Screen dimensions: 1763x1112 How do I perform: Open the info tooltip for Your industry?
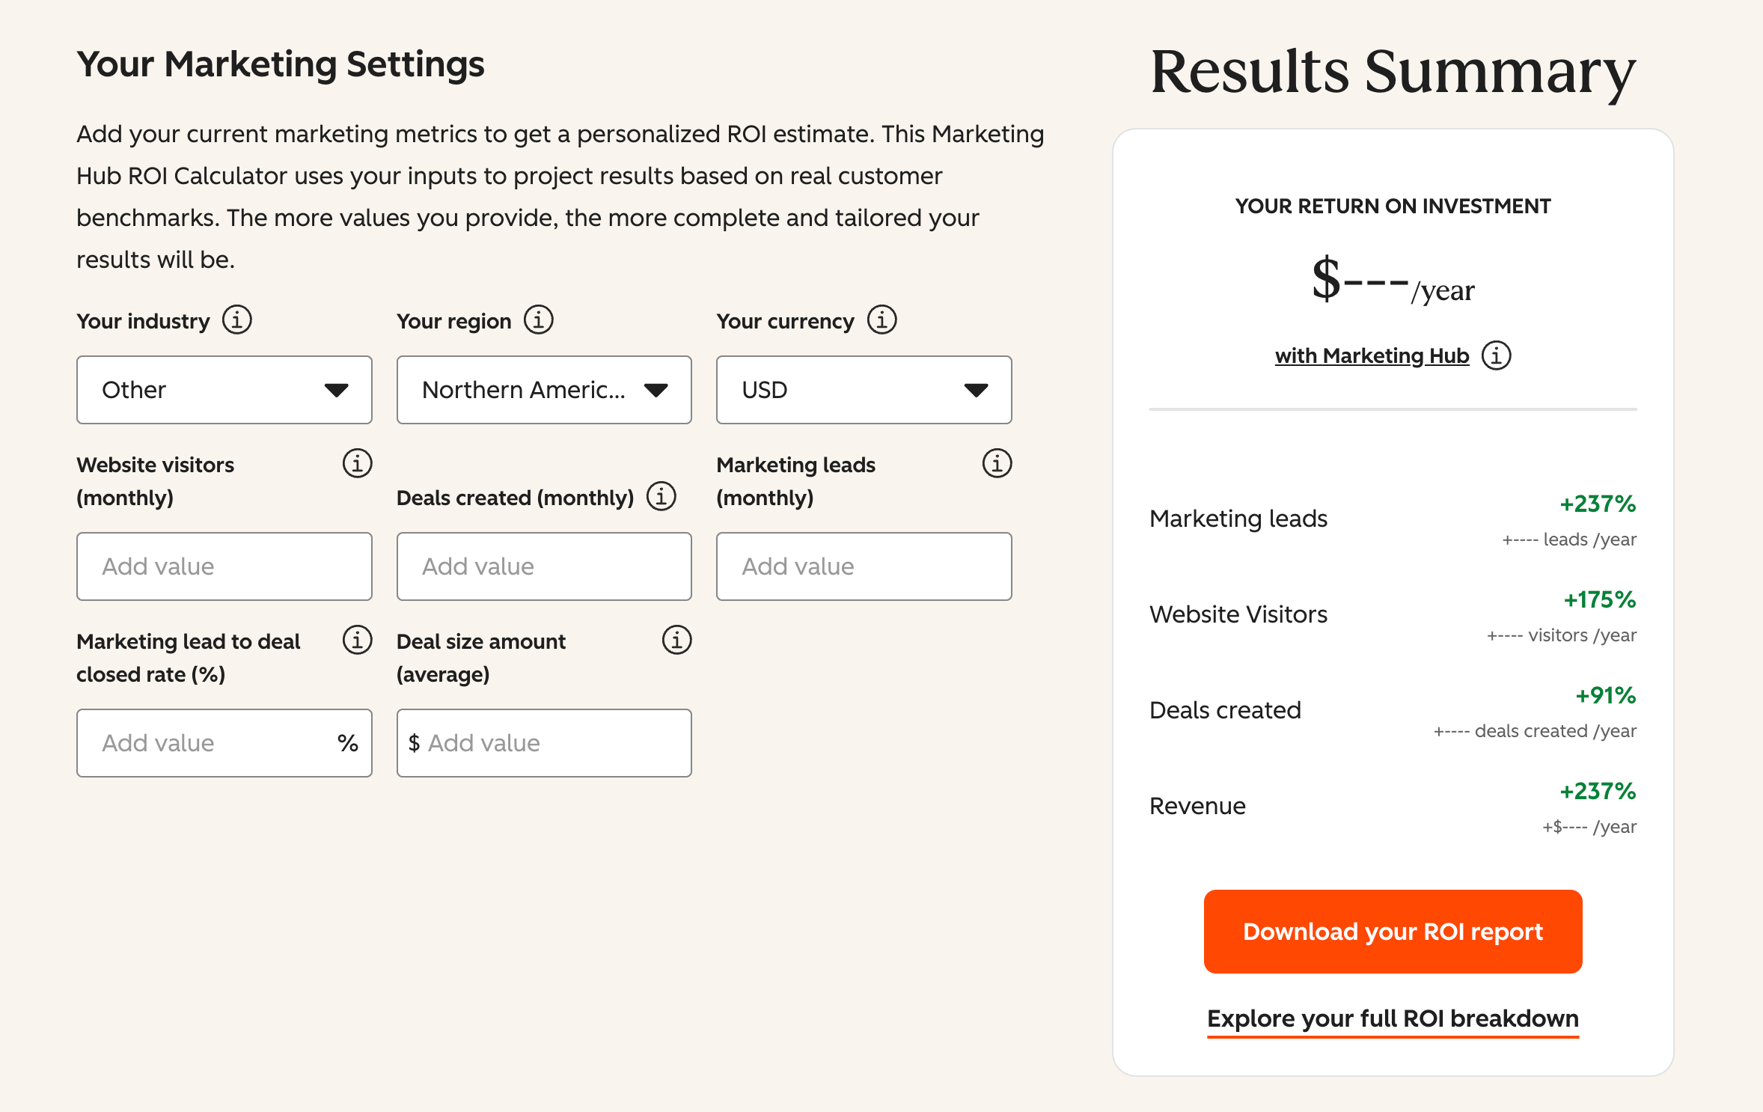[x=236, y=320]
